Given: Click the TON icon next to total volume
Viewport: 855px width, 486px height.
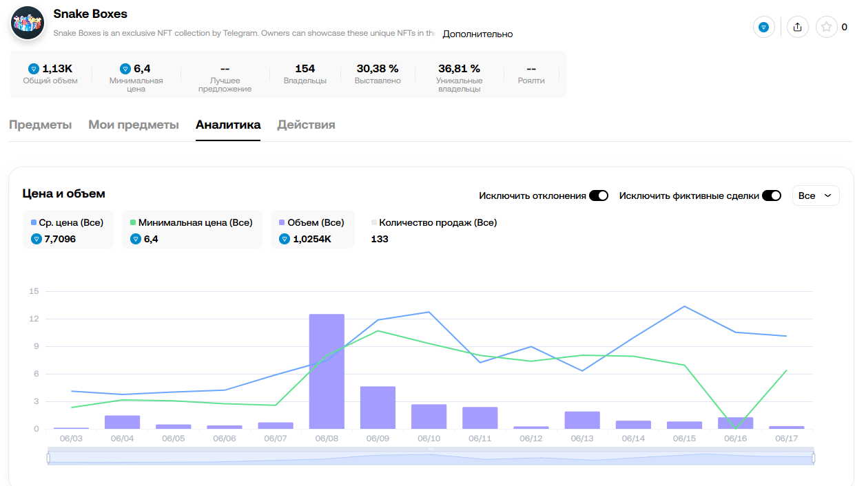Looking at the screenshot, I should pyautogui.click(x=34, y=68).
